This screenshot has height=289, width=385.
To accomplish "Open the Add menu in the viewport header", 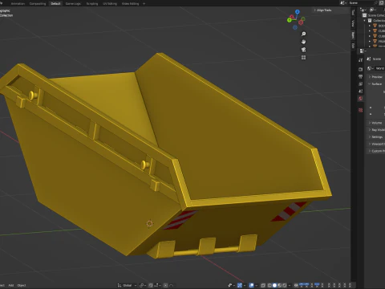I will pos(11,285).
